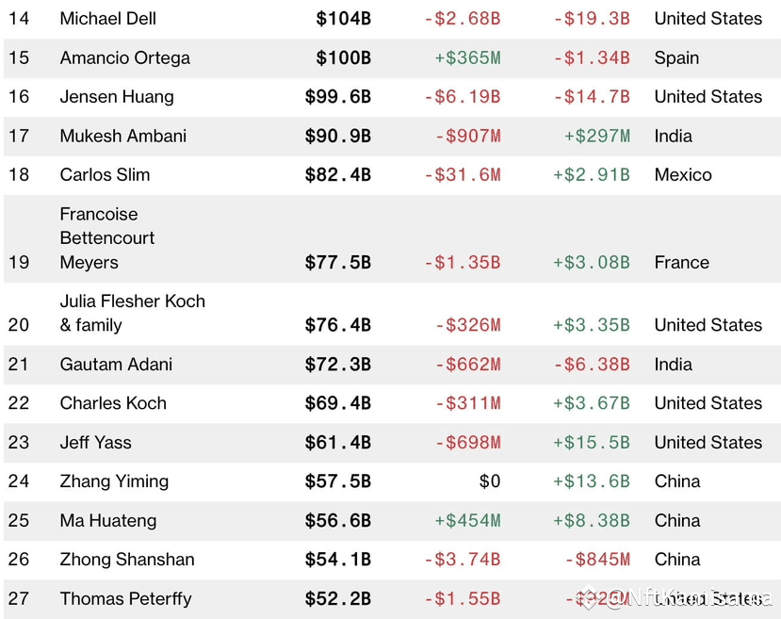Open Gautam Adani's profile link
781x619 pixels.
point(116,365)
